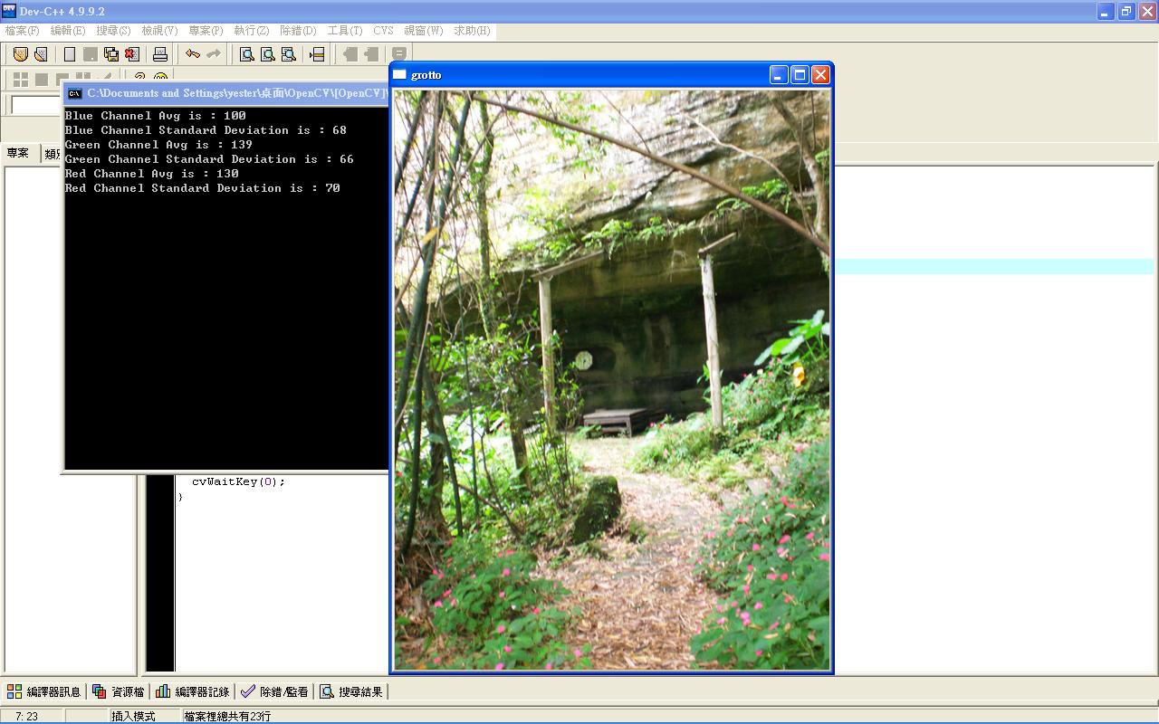
Task: Open the 編輯(E) menu
Action: coord(68,31)
